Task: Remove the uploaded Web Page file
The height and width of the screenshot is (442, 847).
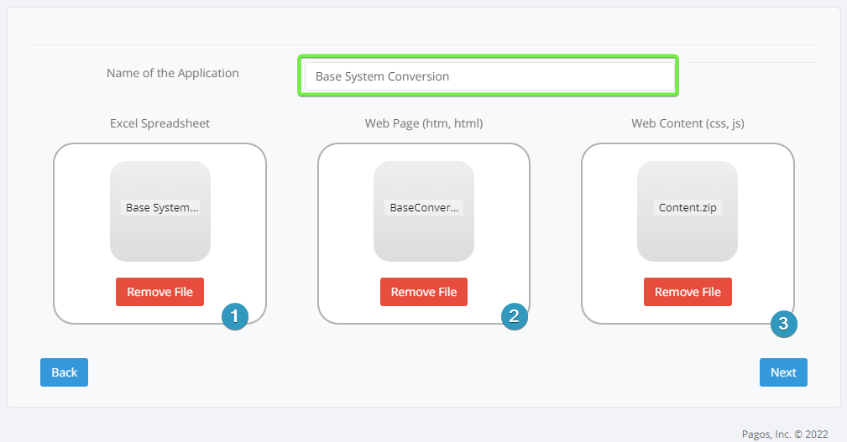Action: (423, 292)
